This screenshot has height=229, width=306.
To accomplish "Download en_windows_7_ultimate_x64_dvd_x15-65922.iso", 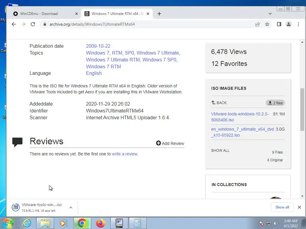I will click(x=243, y=132).
